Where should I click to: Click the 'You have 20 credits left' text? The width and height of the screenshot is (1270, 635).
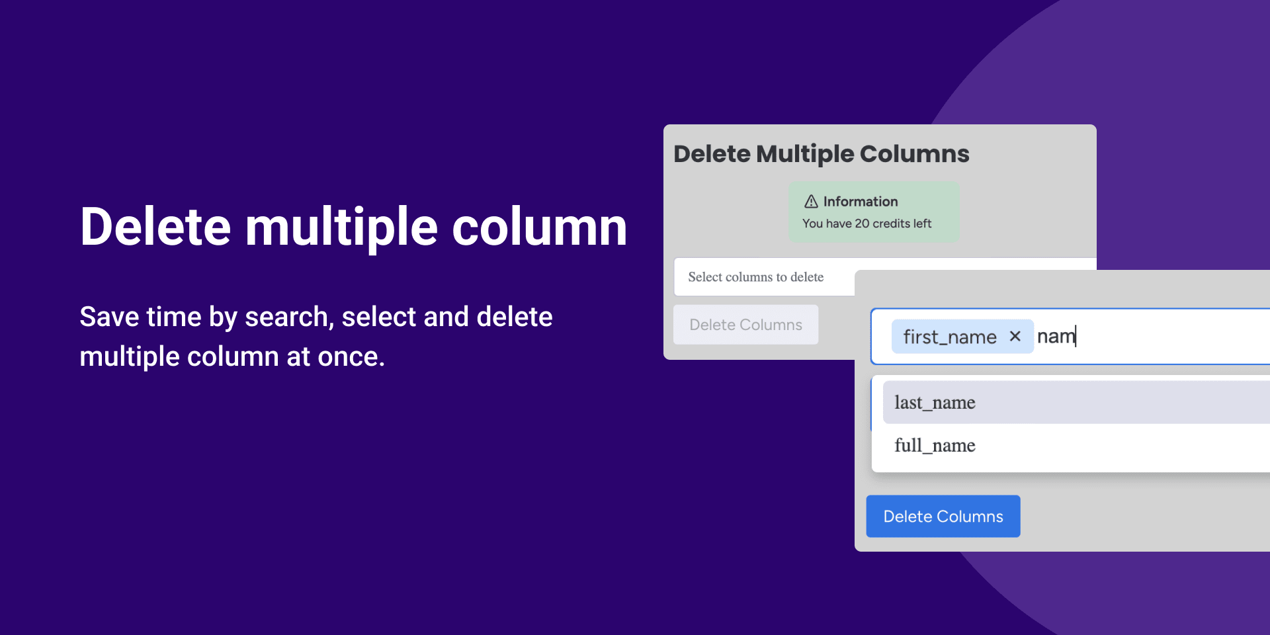(x=867, y=224)
